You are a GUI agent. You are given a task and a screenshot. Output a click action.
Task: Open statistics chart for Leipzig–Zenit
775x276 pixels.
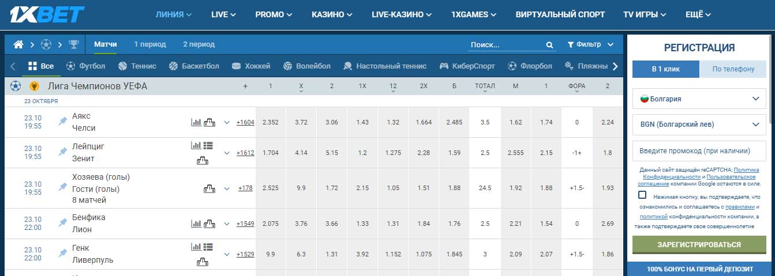click(x=196, y=146)
